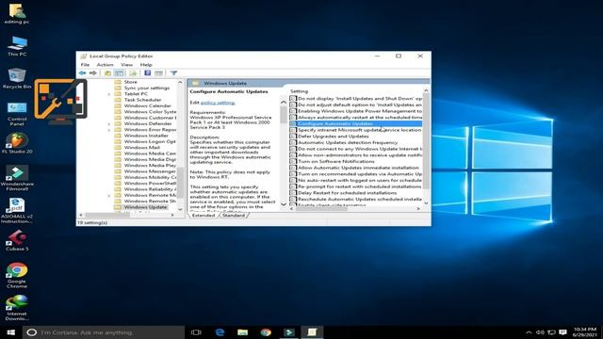Screen dimensions: 603x339
Task: Select 'Delay Restart for scheduled installations' setting
Action: tap(348, 193)
